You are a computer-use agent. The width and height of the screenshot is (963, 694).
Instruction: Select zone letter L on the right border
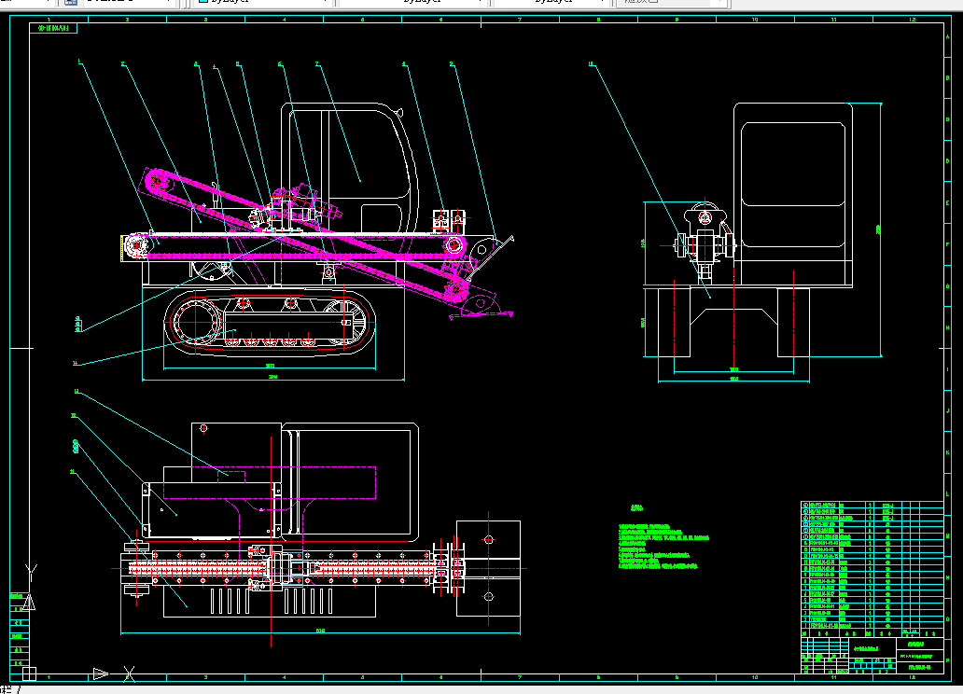tap(948, 493)
